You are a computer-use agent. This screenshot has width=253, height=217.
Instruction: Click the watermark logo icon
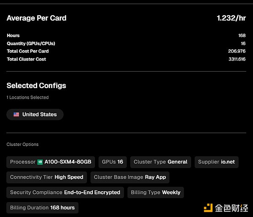pos(208,208)
